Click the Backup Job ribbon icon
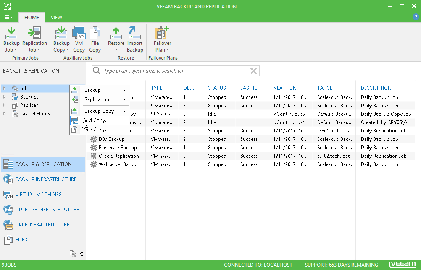421x270 pixels. tap(11, 33)
